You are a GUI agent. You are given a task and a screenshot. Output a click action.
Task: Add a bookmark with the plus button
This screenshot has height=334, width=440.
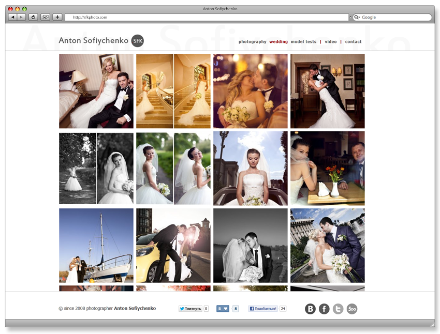(57, 17)
